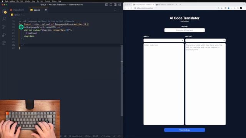Click the browser Forward arrow
The height and width of the screenshot is (138, 246).
click(128, 8)
